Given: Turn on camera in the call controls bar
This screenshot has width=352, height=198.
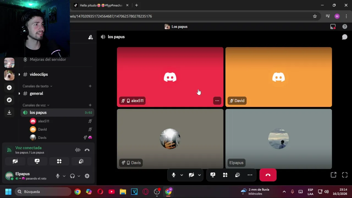Looking at the screenshot, I should coord(191,175).
